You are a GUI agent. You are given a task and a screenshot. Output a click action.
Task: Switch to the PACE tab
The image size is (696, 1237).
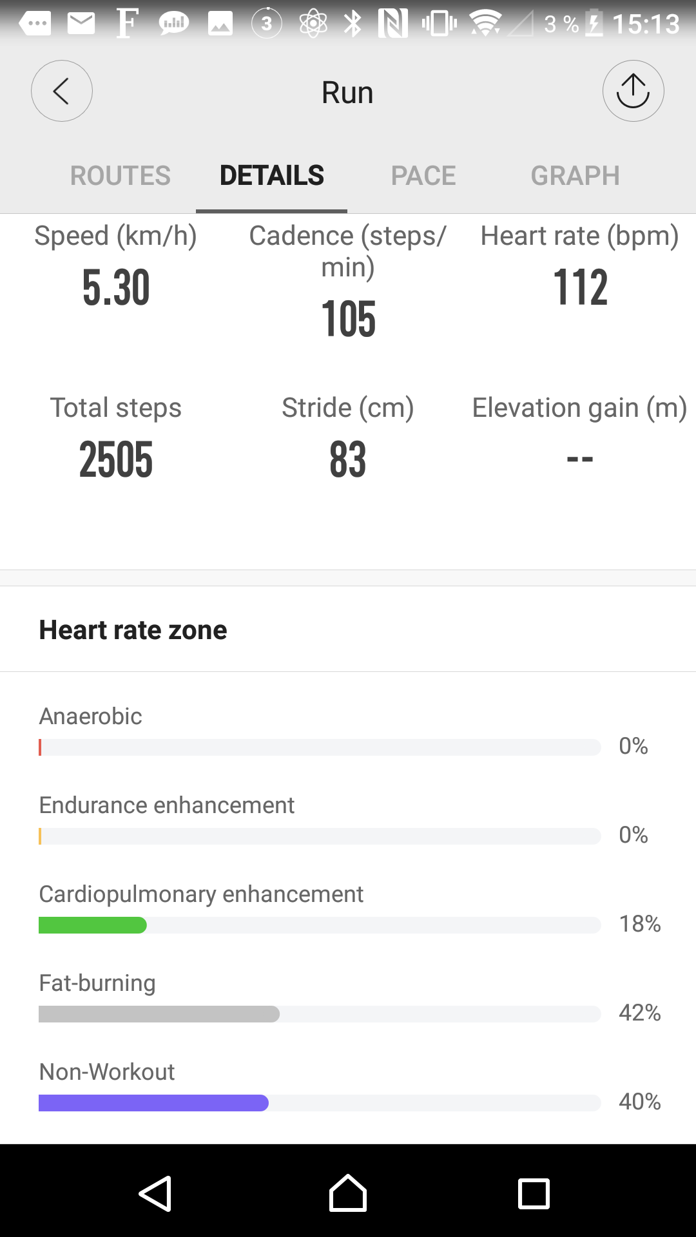[423, 176]
